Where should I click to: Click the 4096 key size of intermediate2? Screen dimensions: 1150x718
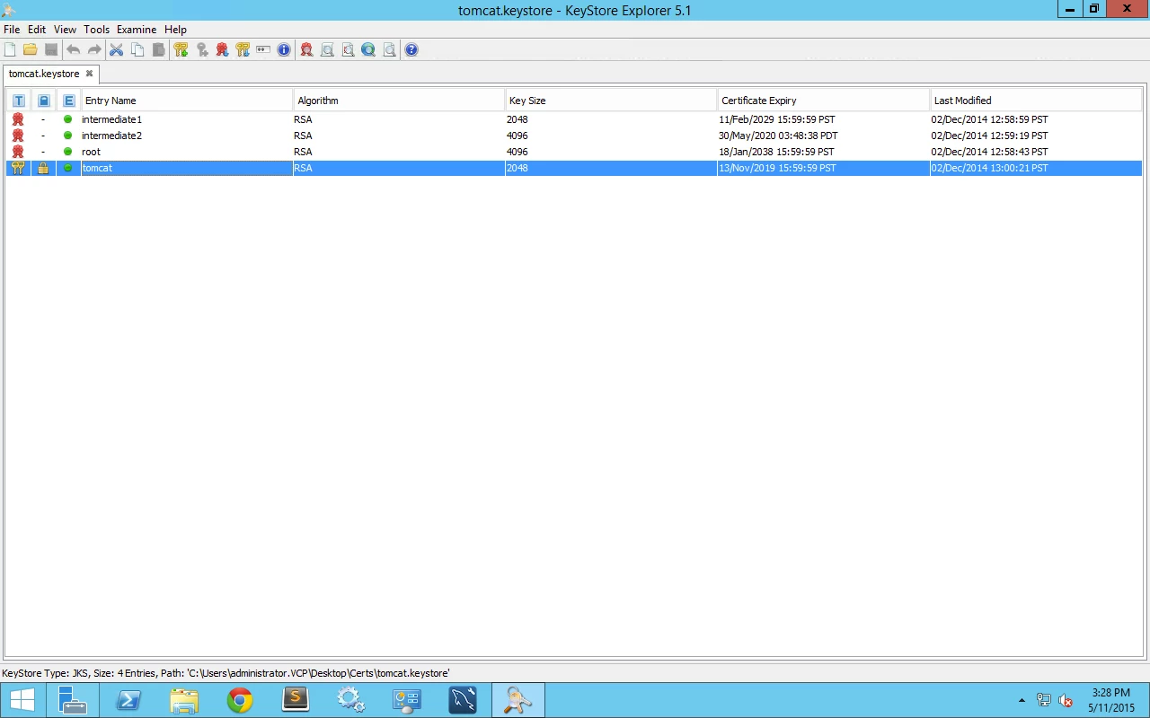[517, 136]
